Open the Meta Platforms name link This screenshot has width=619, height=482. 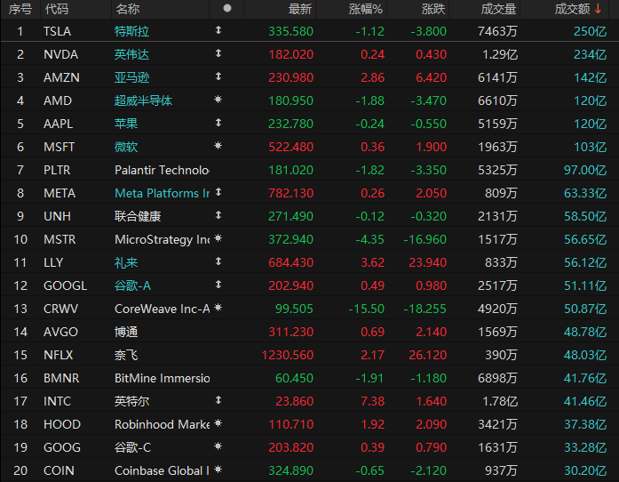pos(162,193)
